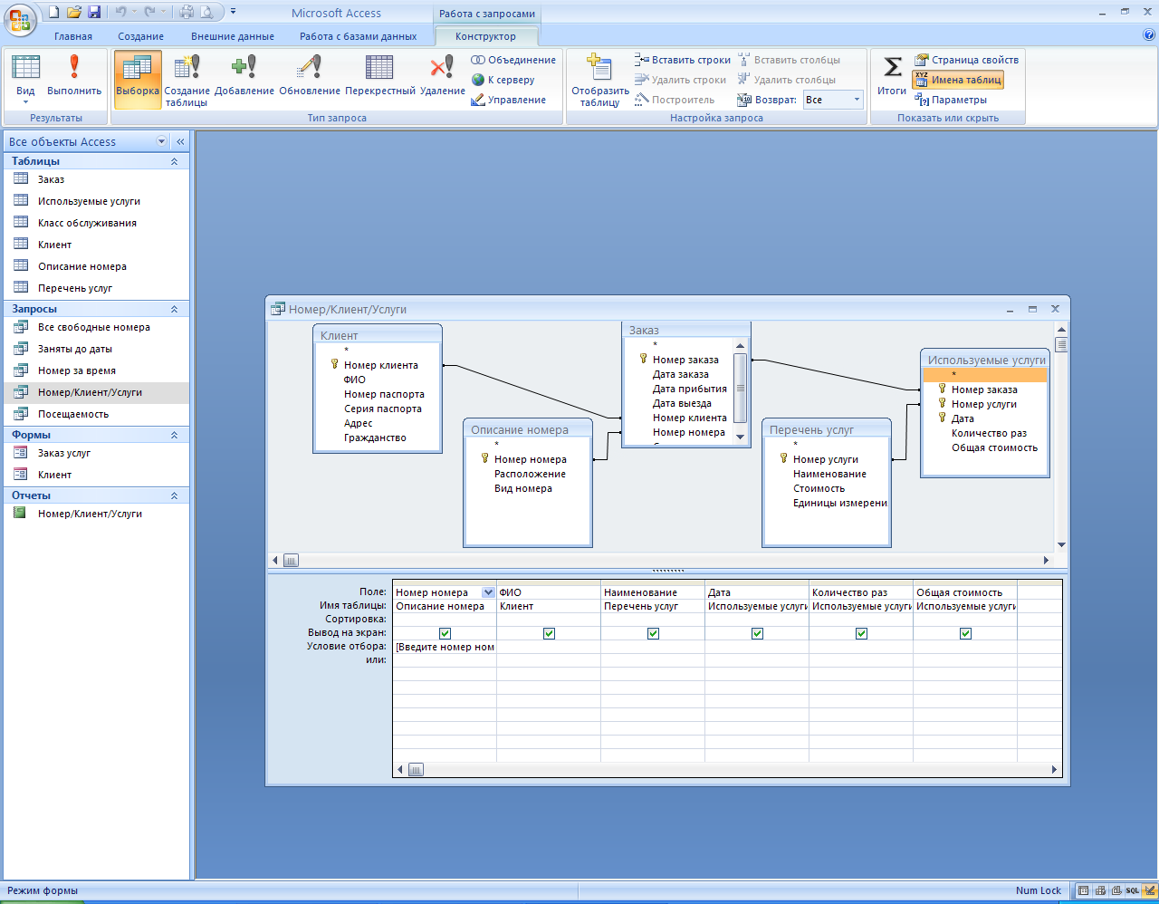This screenshot has height=904, width=1159.
Task: Switch to Design view in status bar
Action: pos(1149,890)
